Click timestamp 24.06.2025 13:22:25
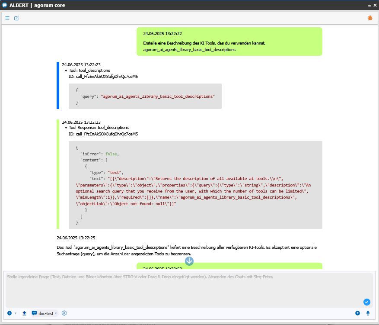The image size is (379, 325). tap(76, 238)
